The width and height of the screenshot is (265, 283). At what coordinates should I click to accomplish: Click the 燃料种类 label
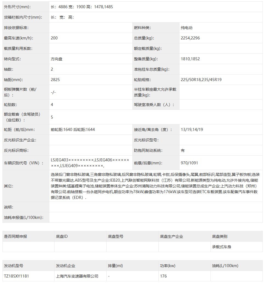[x=143, y=28]
